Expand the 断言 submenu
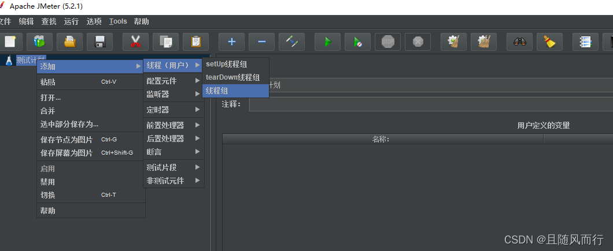This screenshot has height=251, width=613. 173,151
